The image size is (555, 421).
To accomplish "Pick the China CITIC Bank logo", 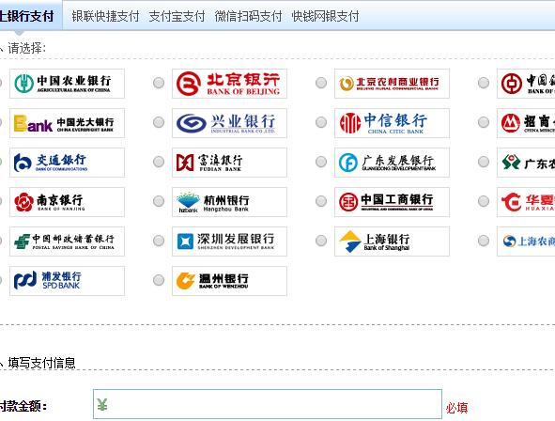I will click(x=392, y=123).
